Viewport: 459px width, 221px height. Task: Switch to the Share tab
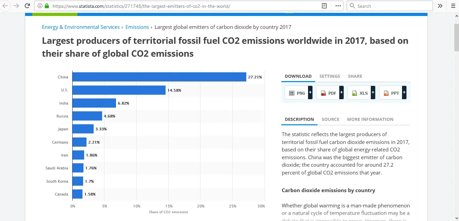355,76
